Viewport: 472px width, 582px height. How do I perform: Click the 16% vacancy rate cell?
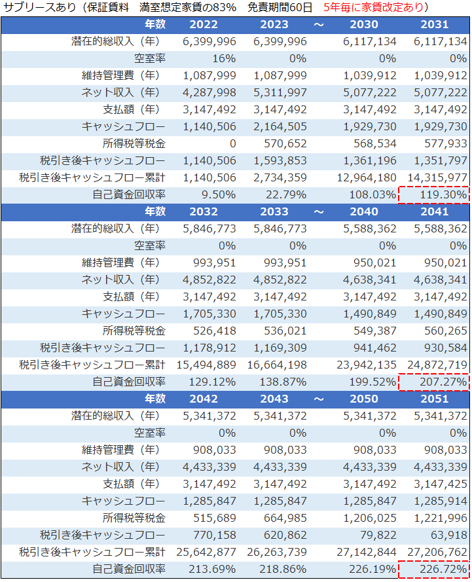pos(223,58)
